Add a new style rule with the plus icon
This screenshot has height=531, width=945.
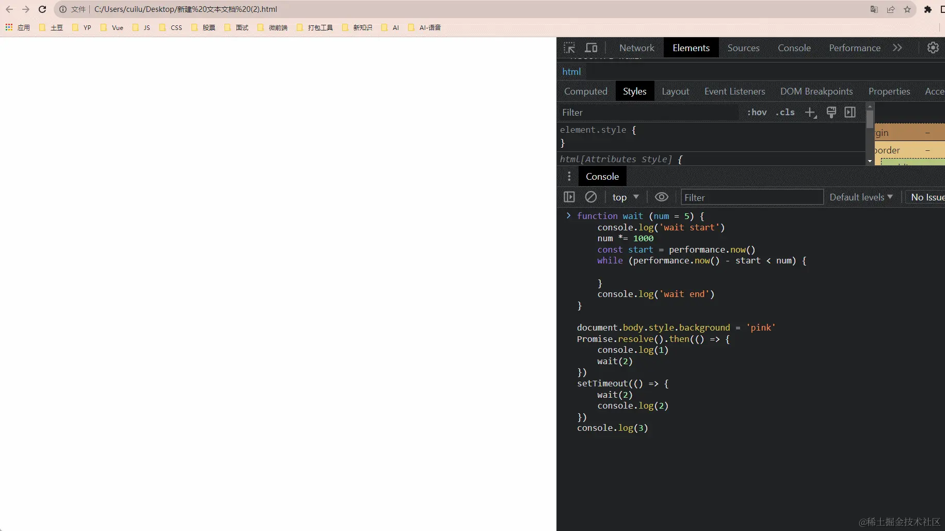810,112
